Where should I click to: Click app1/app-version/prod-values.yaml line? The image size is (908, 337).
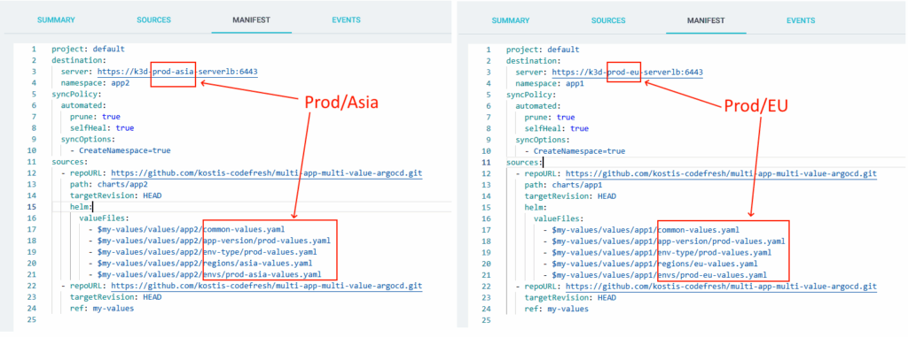click(x=664, y=241)
